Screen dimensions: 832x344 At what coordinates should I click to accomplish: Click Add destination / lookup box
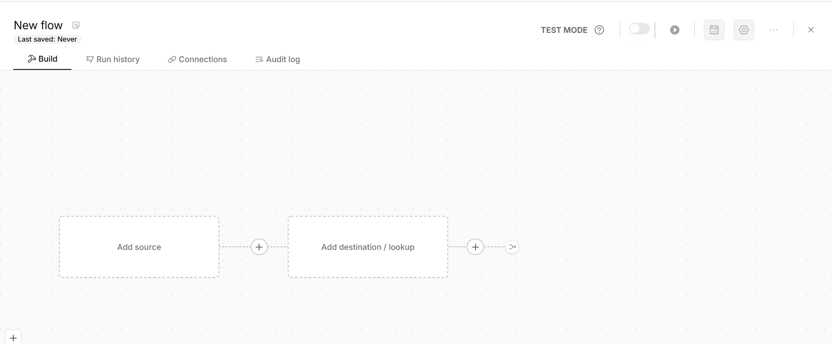368,247
